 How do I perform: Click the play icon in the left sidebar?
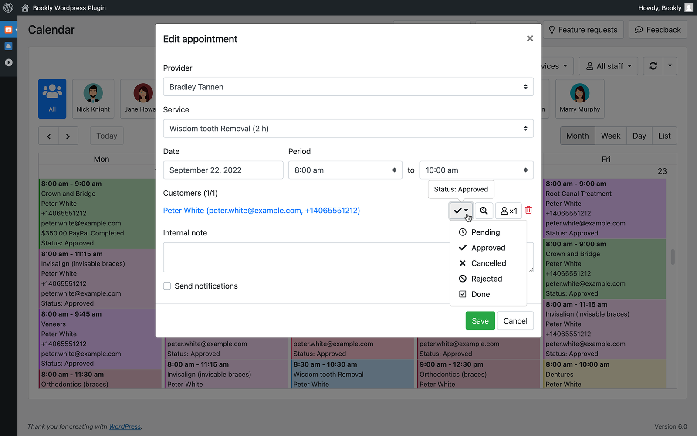click(8, 62)
